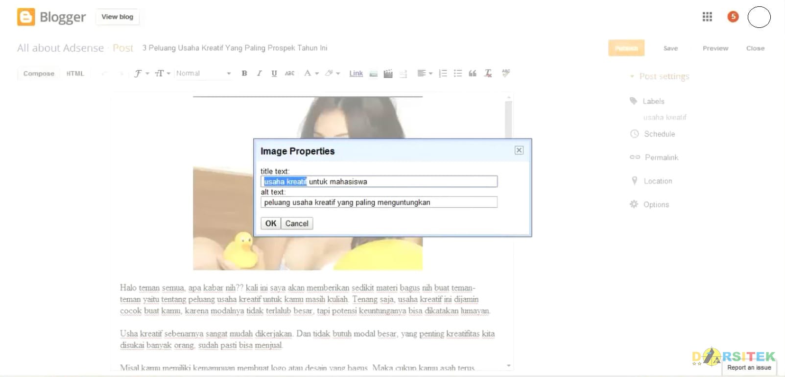Publish the post
This screenshot has height=377, width=785.
coord(626,48)
